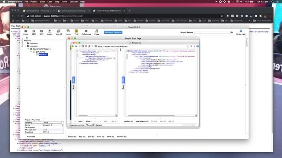Collapse CountriesPortSoap11 tree node
Screen dimensions: 282x158
[x=28, y=49]
